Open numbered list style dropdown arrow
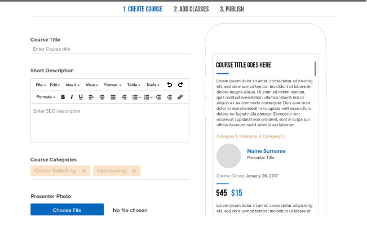Viewport: 367px width, 226px height. tap(152, 98)
